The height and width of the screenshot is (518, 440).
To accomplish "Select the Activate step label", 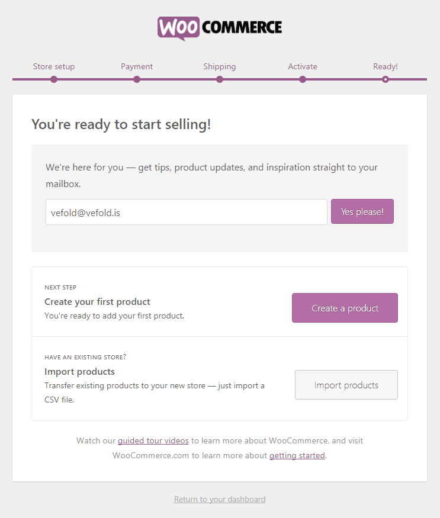I will tap(303, 66).
